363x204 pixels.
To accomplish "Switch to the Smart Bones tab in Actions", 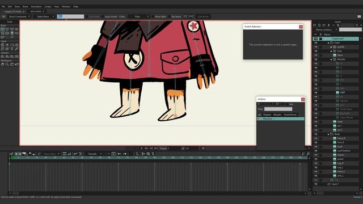I will point(290,114).
